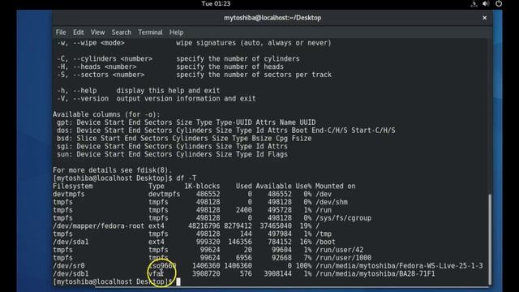
Task: Click the '/dev/shm' mount point text
Action: point(331,202)
